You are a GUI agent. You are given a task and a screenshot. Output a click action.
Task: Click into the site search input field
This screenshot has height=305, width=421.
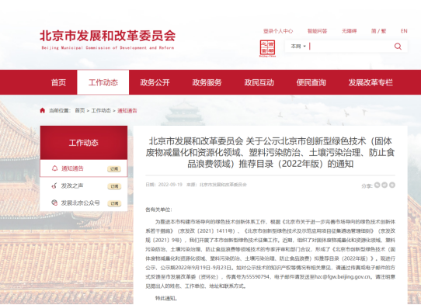[x=350, y=47]
